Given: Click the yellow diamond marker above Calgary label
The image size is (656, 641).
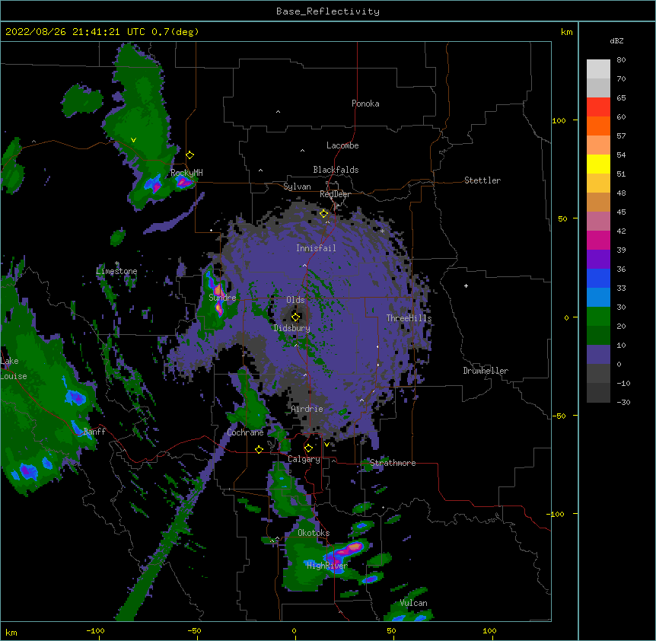Looking at the screenshot, I should pyautogui.click(x=308, y=448).
